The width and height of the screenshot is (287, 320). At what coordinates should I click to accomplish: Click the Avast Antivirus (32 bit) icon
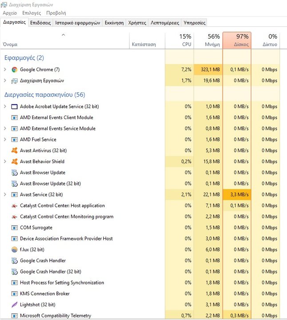[x=14, y=151]
